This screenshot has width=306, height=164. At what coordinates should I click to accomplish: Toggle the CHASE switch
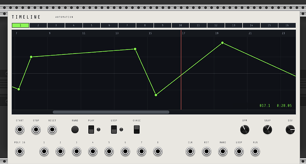point(137,130)
